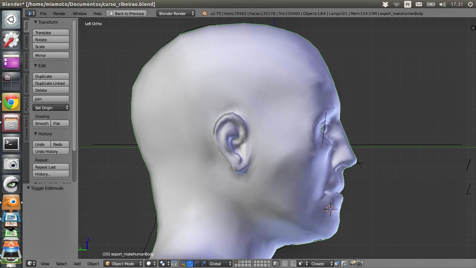Open Google Chrome from the Ubuntu launcher
Screen dimensions: 476x268
click(11, 102)
